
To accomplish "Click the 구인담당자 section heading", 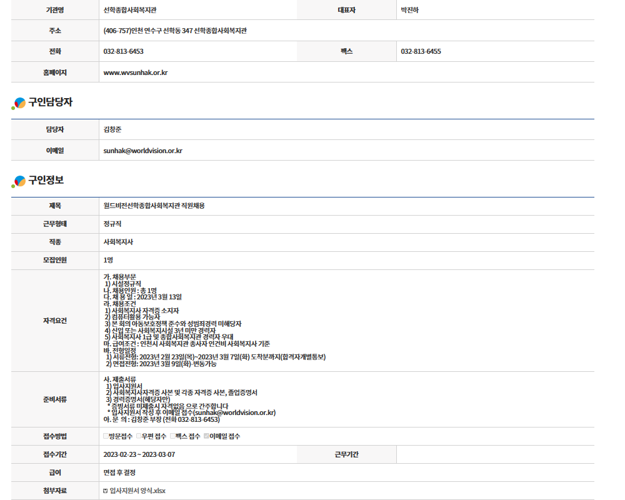I will point(50,102).
